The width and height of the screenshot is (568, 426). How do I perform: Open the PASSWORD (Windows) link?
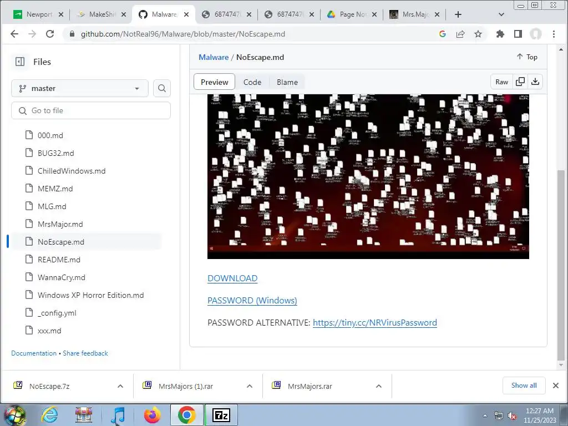[x=252, y=300]
